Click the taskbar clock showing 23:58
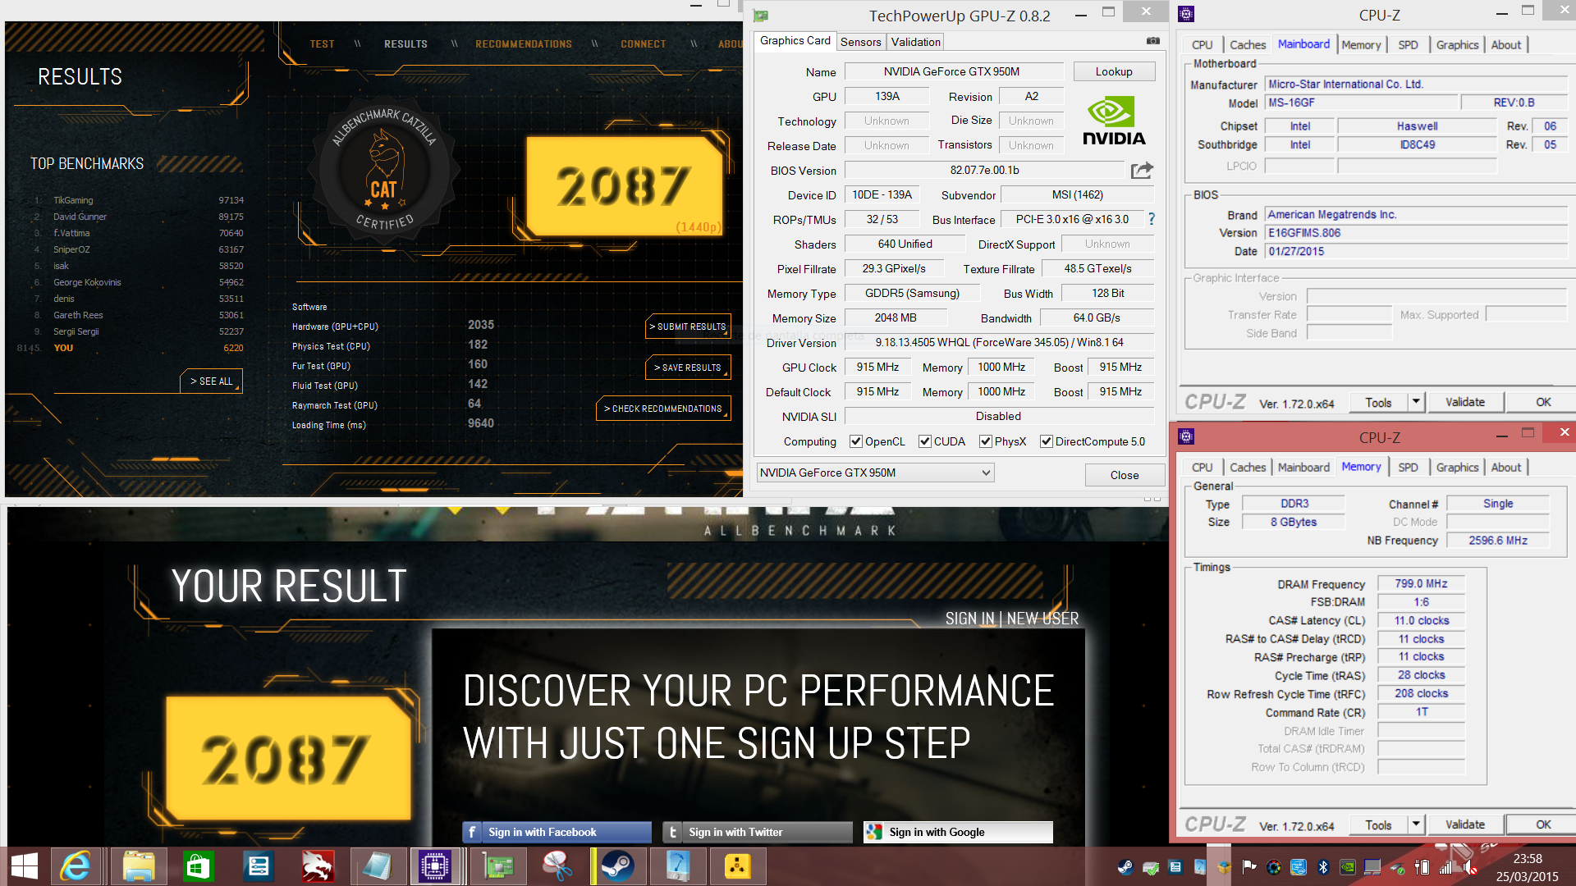The width and height of the screenshot is (1576, 886). coord(1528,859)
